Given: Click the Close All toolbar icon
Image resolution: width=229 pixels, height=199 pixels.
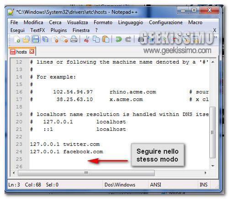Looking at the screenshot, I should point(64,39).
